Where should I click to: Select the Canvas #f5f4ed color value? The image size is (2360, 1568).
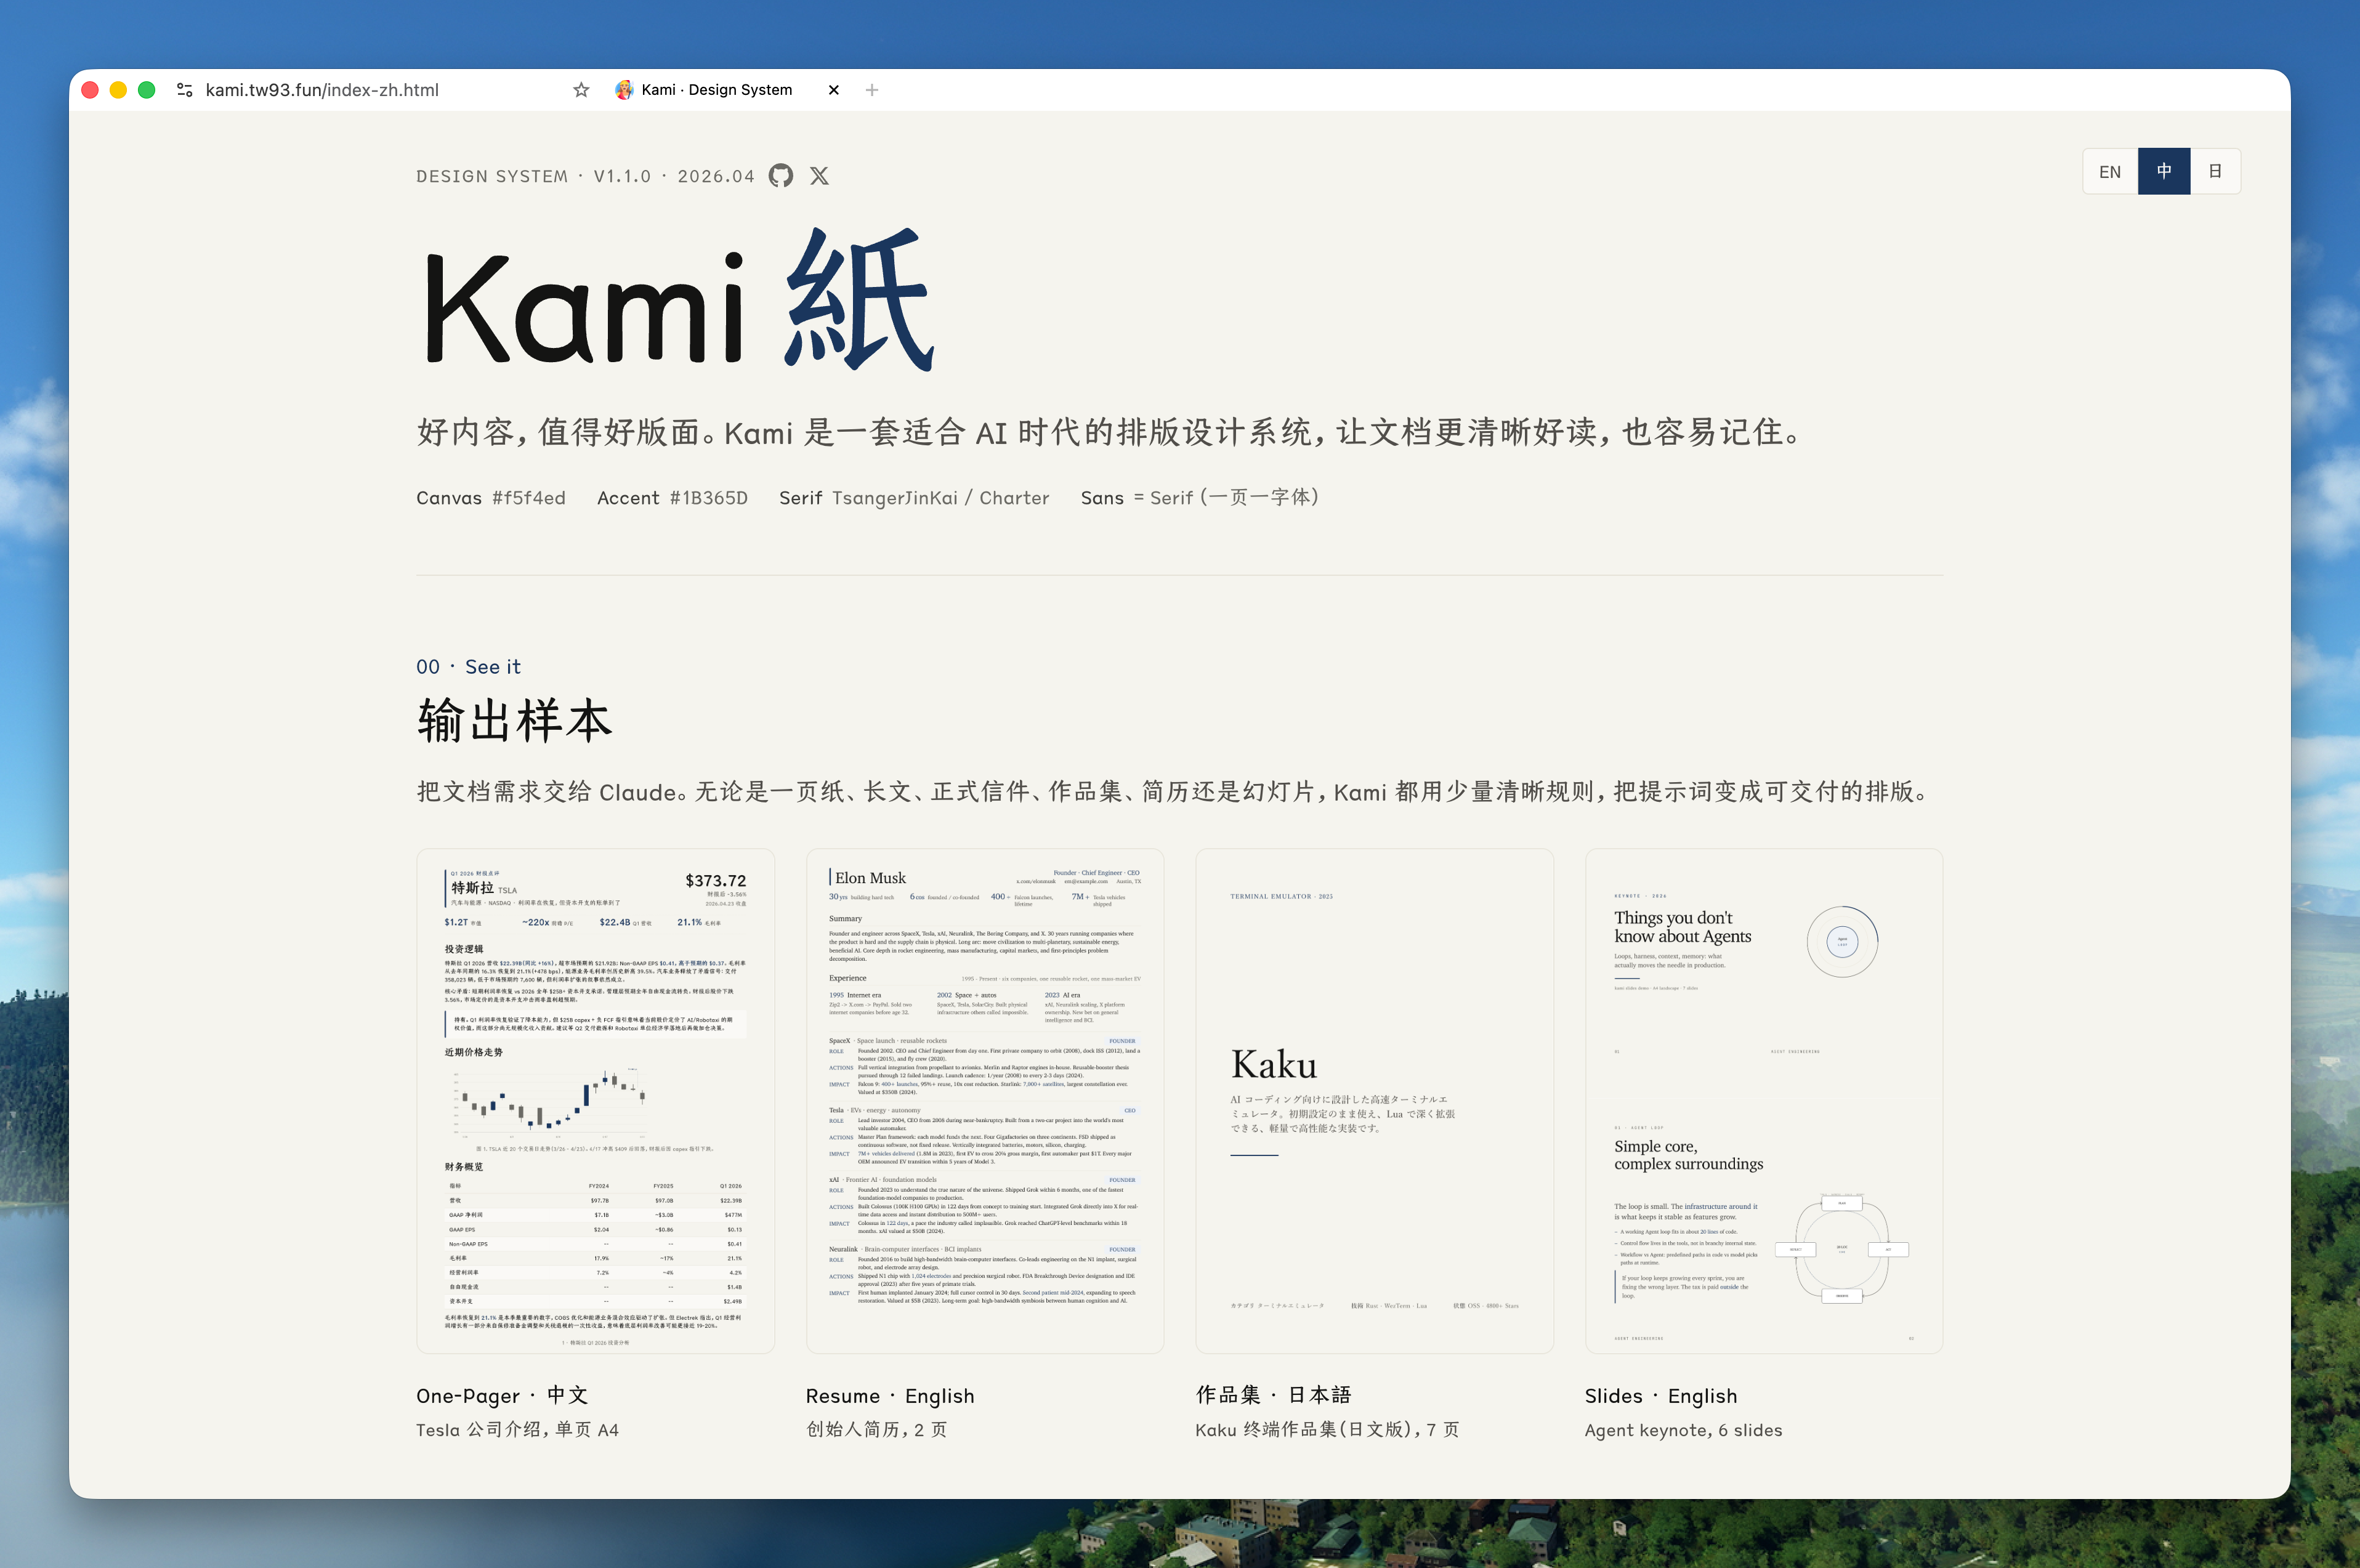[x=526, y=497]
